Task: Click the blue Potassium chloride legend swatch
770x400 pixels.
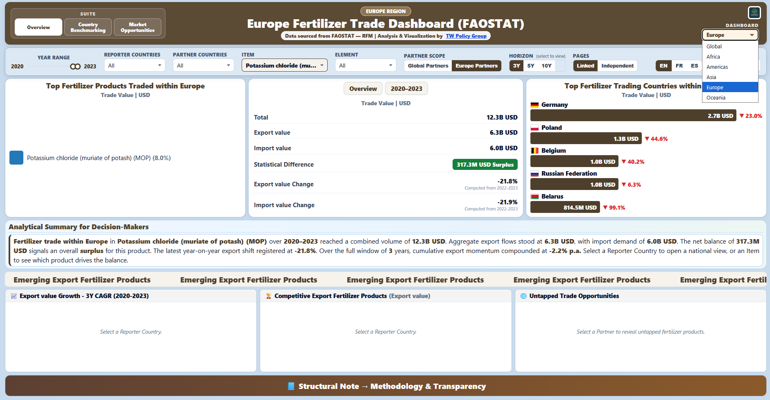Action: (16, 158)
